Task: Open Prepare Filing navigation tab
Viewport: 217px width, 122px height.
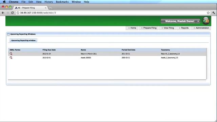Action: (149, 28)
